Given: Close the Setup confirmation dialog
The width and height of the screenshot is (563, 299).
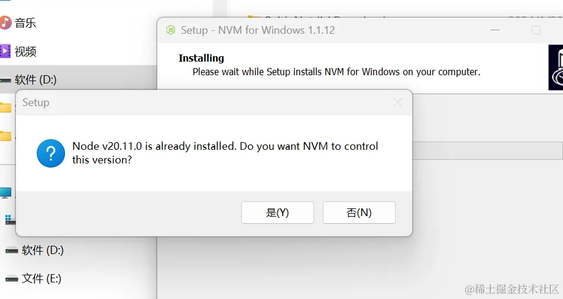Looking at the screenshot, I should (397, 102).
